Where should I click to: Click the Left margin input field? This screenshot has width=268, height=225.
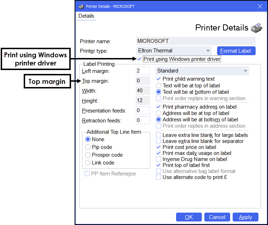tap(143, 71)
